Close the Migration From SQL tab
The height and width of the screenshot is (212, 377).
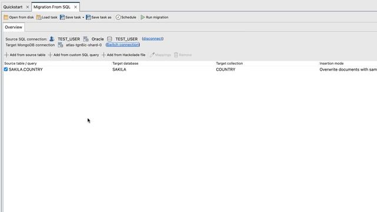coord(75,7)
